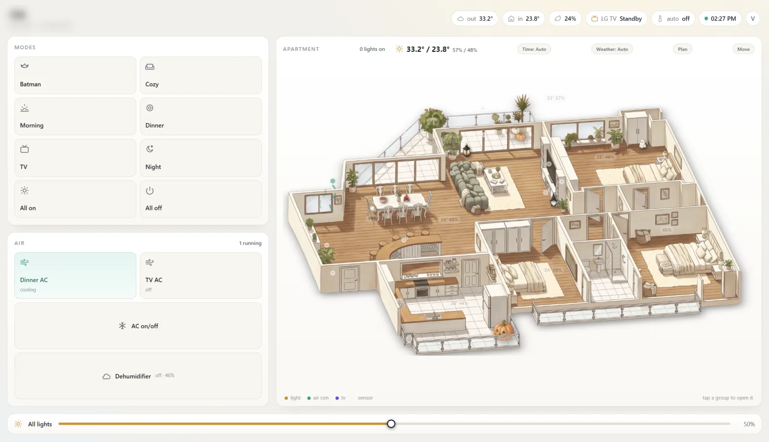Click the Morning sunrise icon

click(25, 108)
